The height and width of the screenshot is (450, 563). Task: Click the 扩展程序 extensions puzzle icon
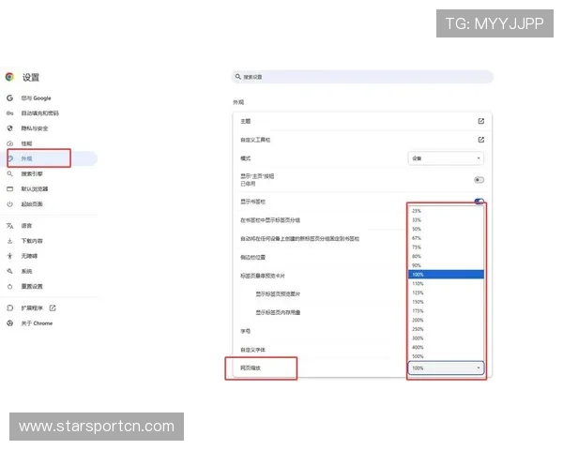[x=9, y=307]
